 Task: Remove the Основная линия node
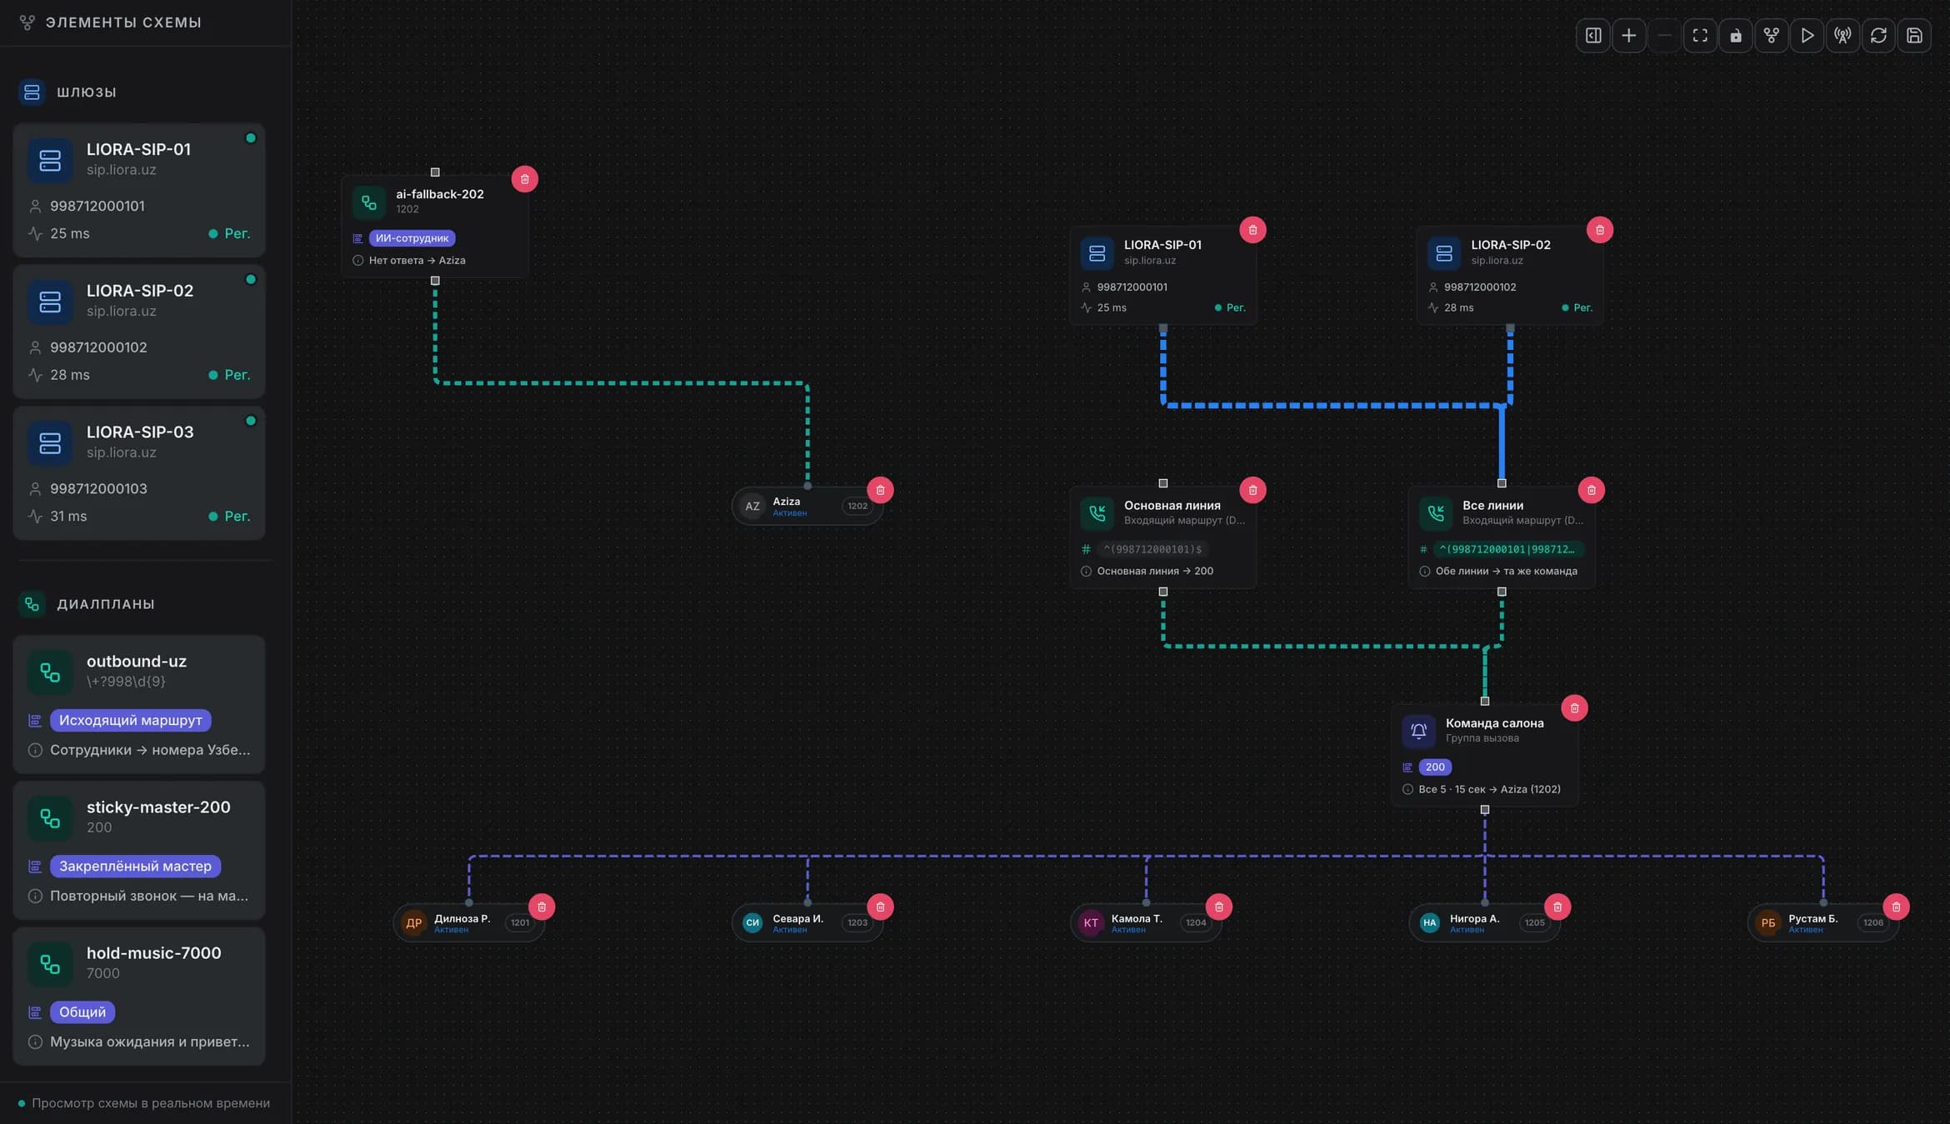pos(1252,490)
